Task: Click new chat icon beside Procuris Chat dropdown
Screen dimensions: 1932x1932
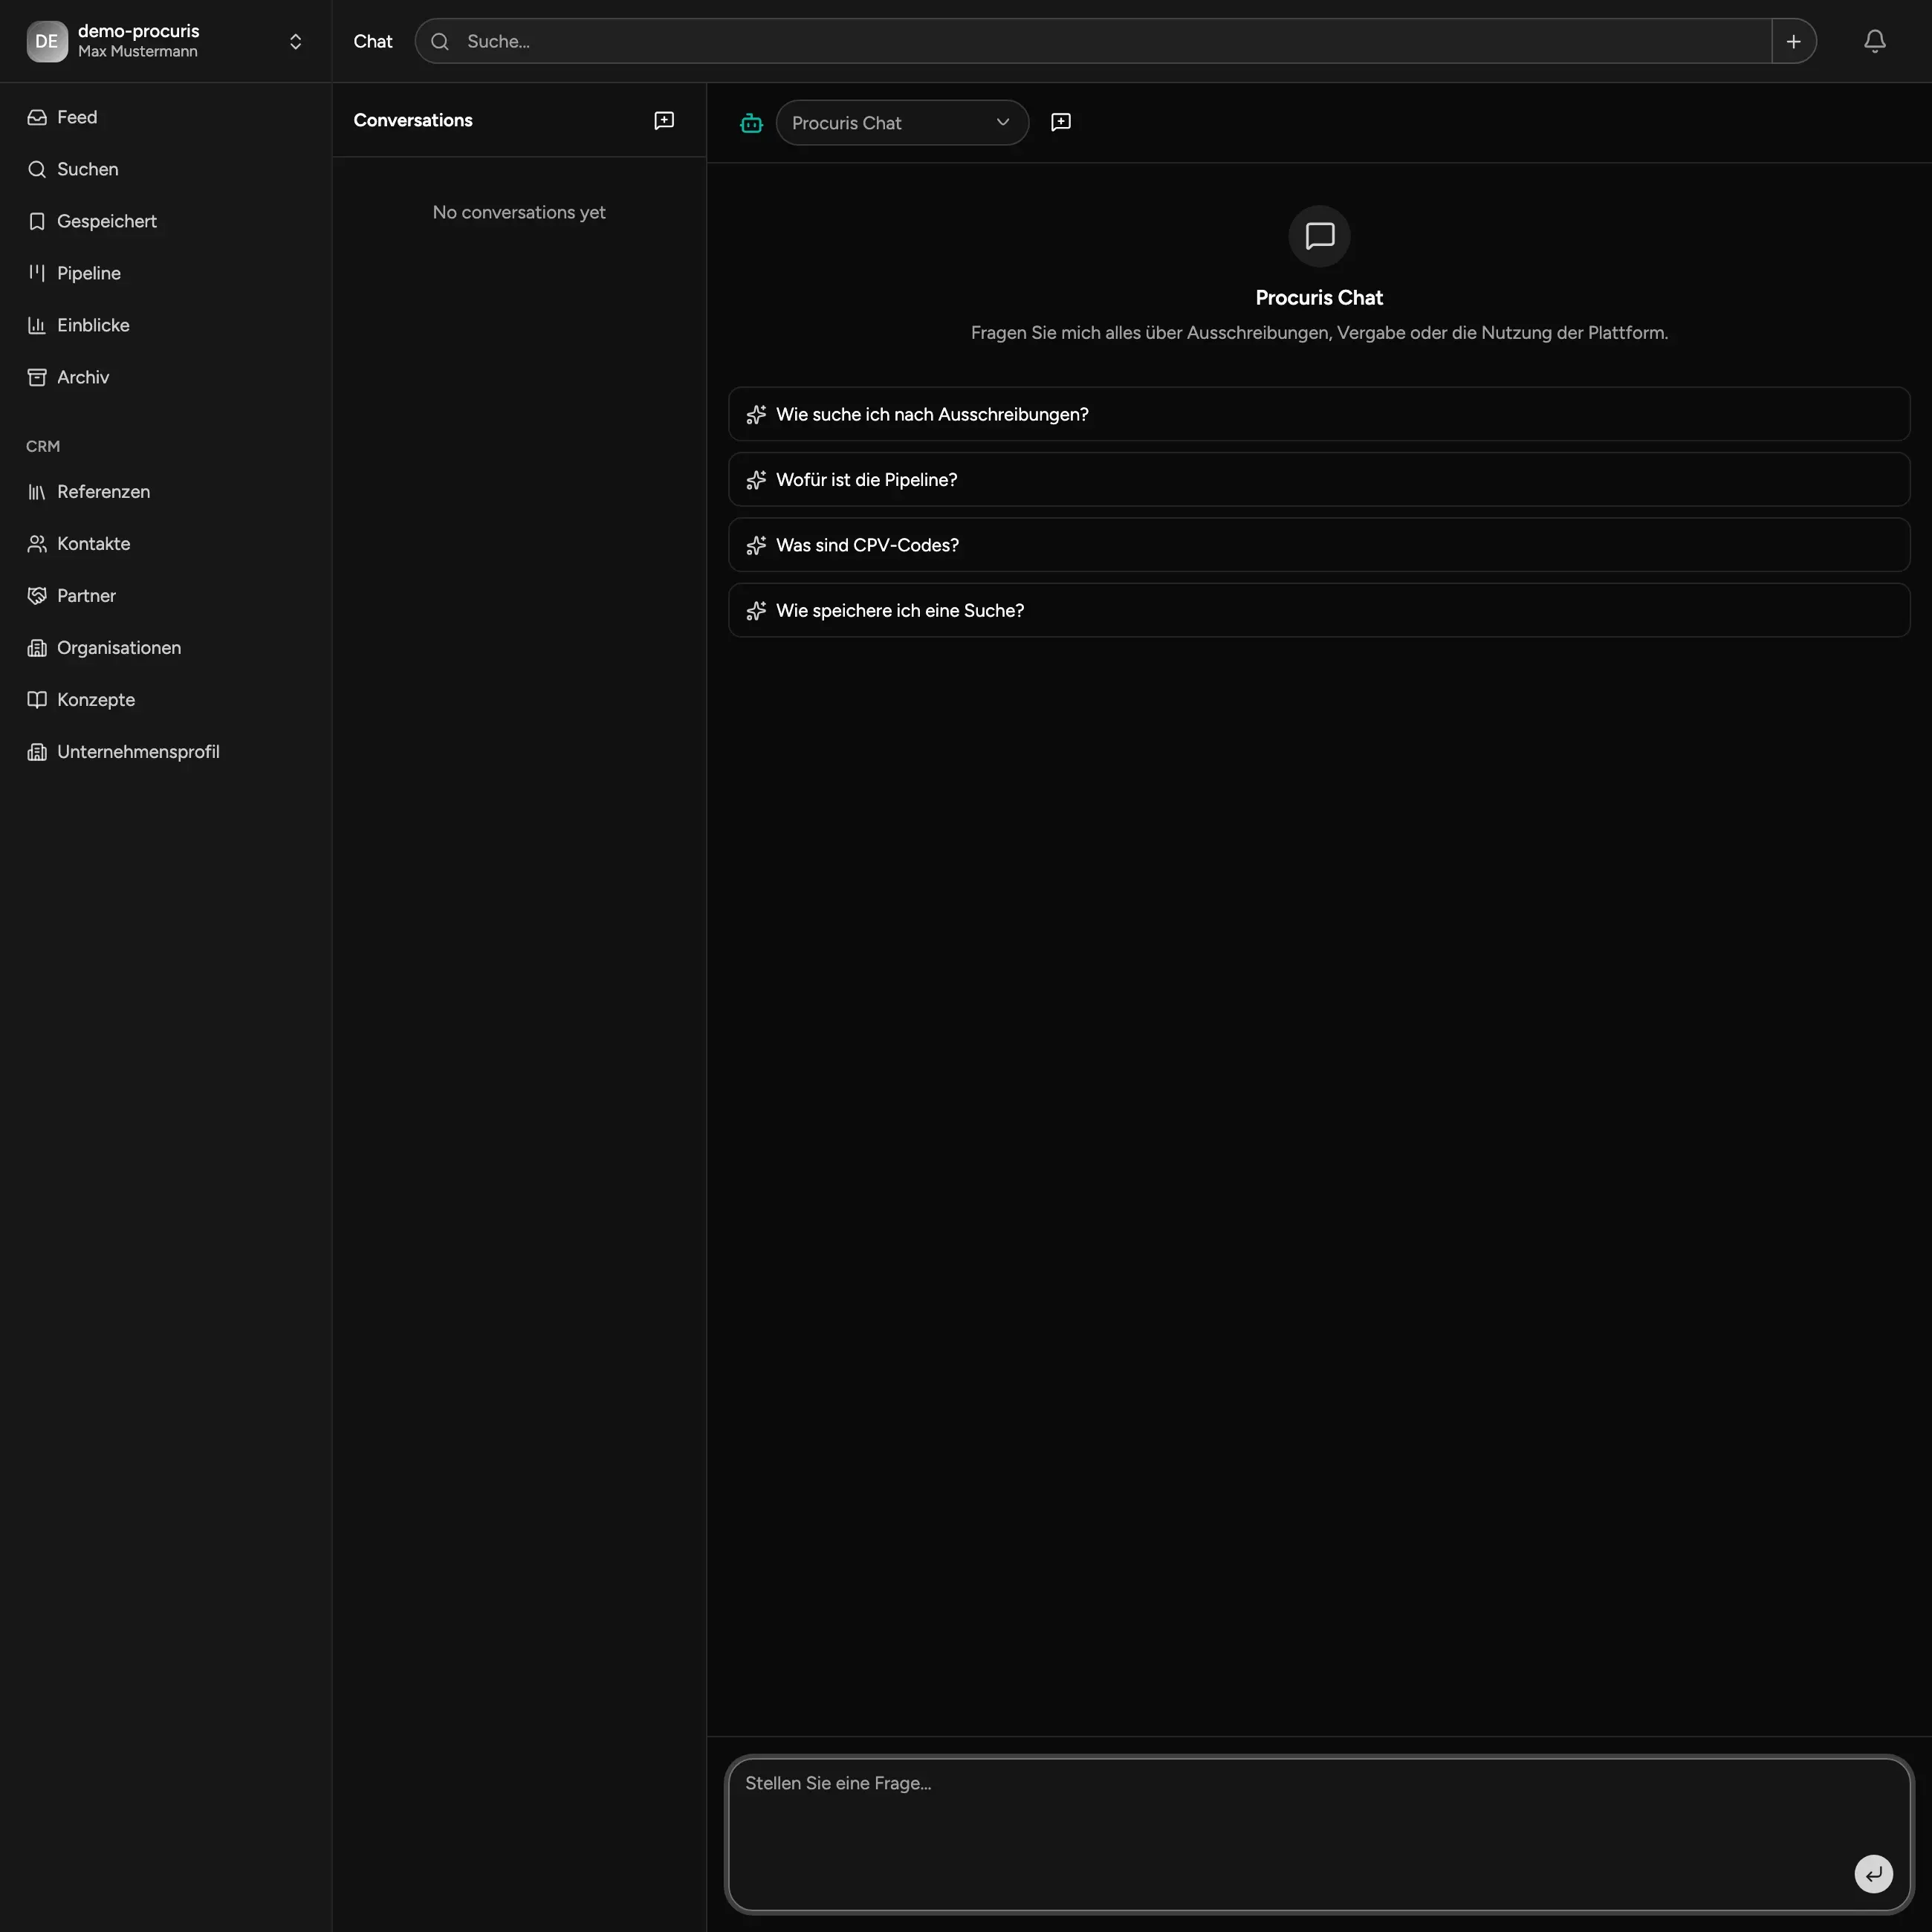Action: [1061, 122]
